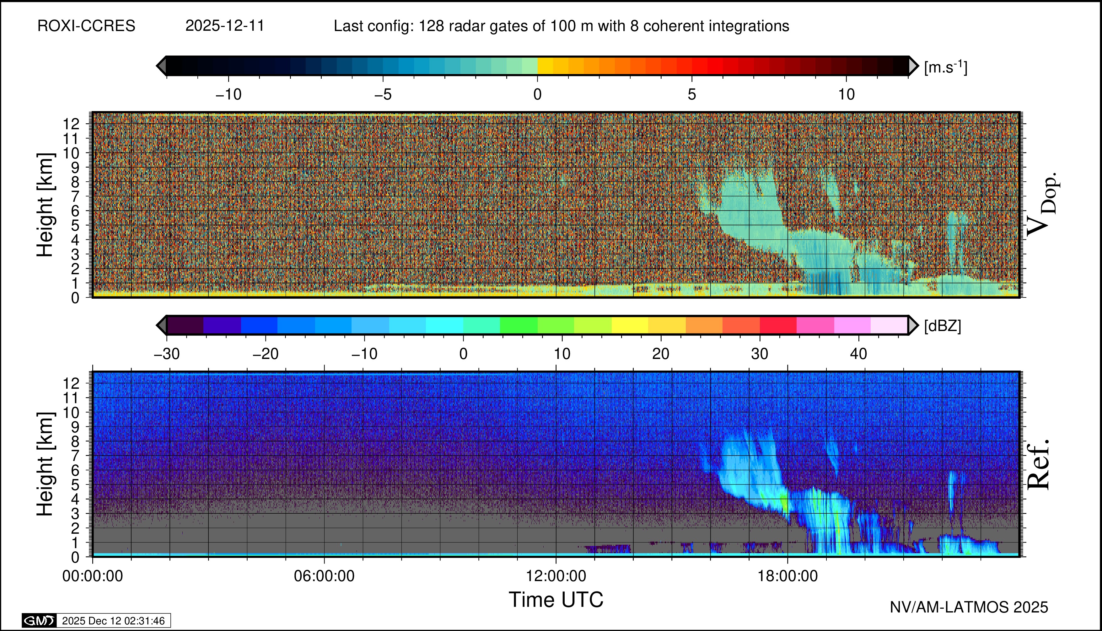Click the yellow swatch on dBZ colorbar
Image resolution: width=1102 pixels, height=631 pixels.
[630, 325]
